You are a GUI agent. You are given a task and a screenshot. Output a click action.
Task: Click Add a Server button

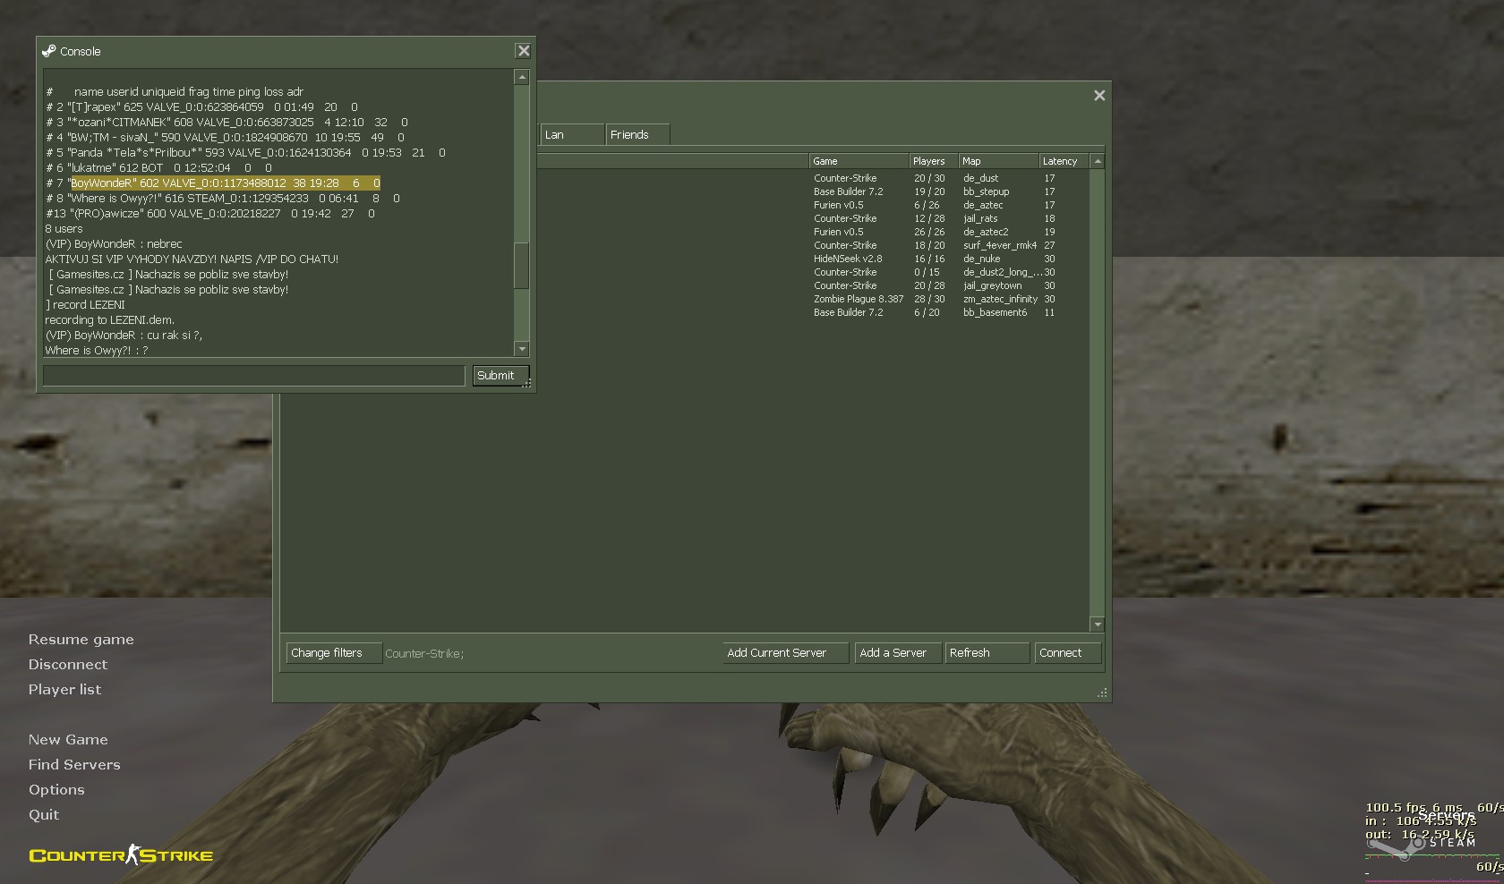pos(898,653)
